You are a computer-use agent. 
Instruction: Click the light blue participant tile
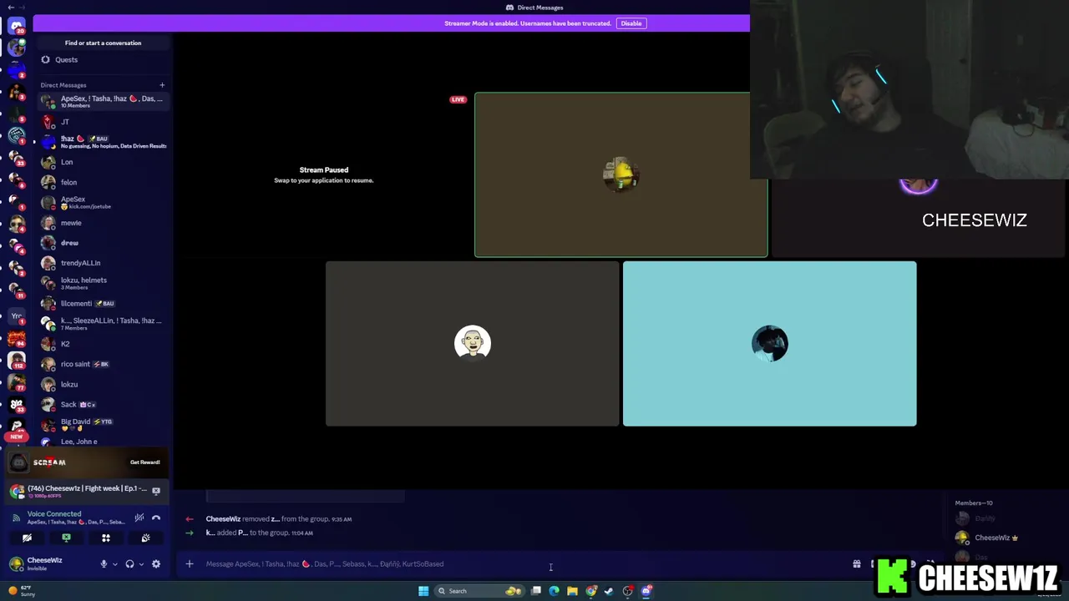pyautogui.click(x=769, y=343)
